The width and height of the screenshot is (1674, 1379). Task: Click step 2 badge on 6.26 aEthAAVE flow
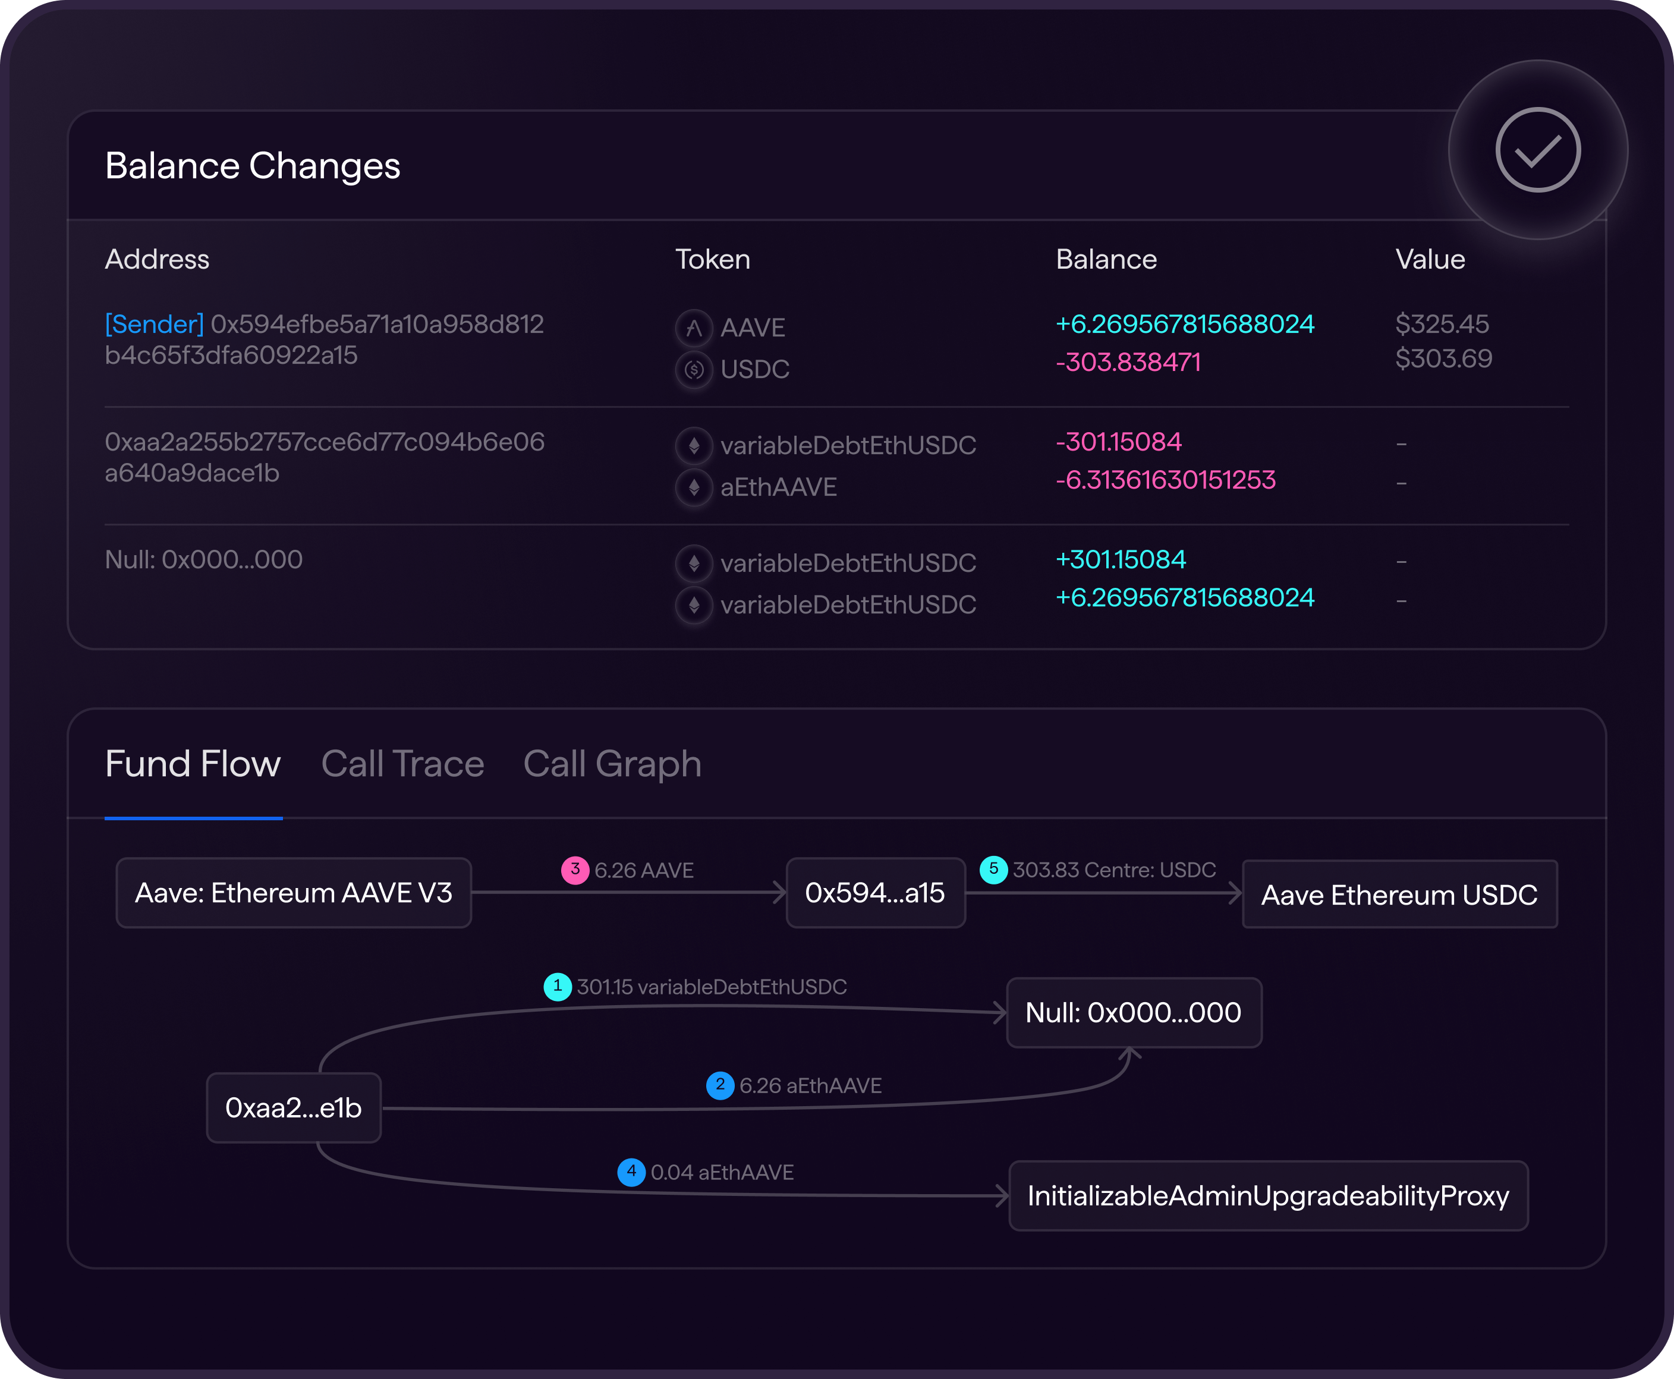pos(720,1085)
